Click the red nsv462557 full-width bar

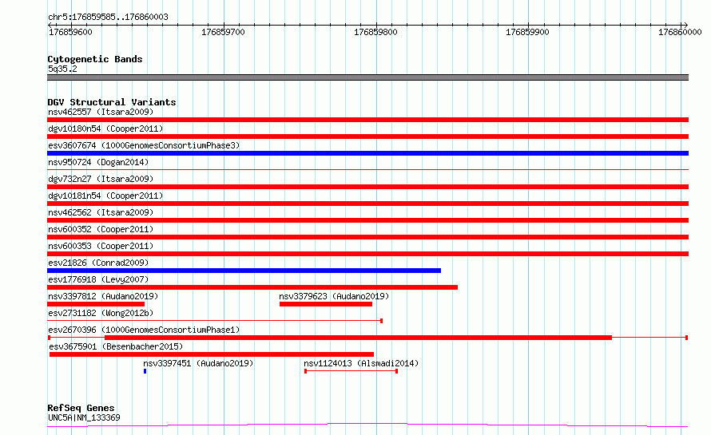coord(367,120)
